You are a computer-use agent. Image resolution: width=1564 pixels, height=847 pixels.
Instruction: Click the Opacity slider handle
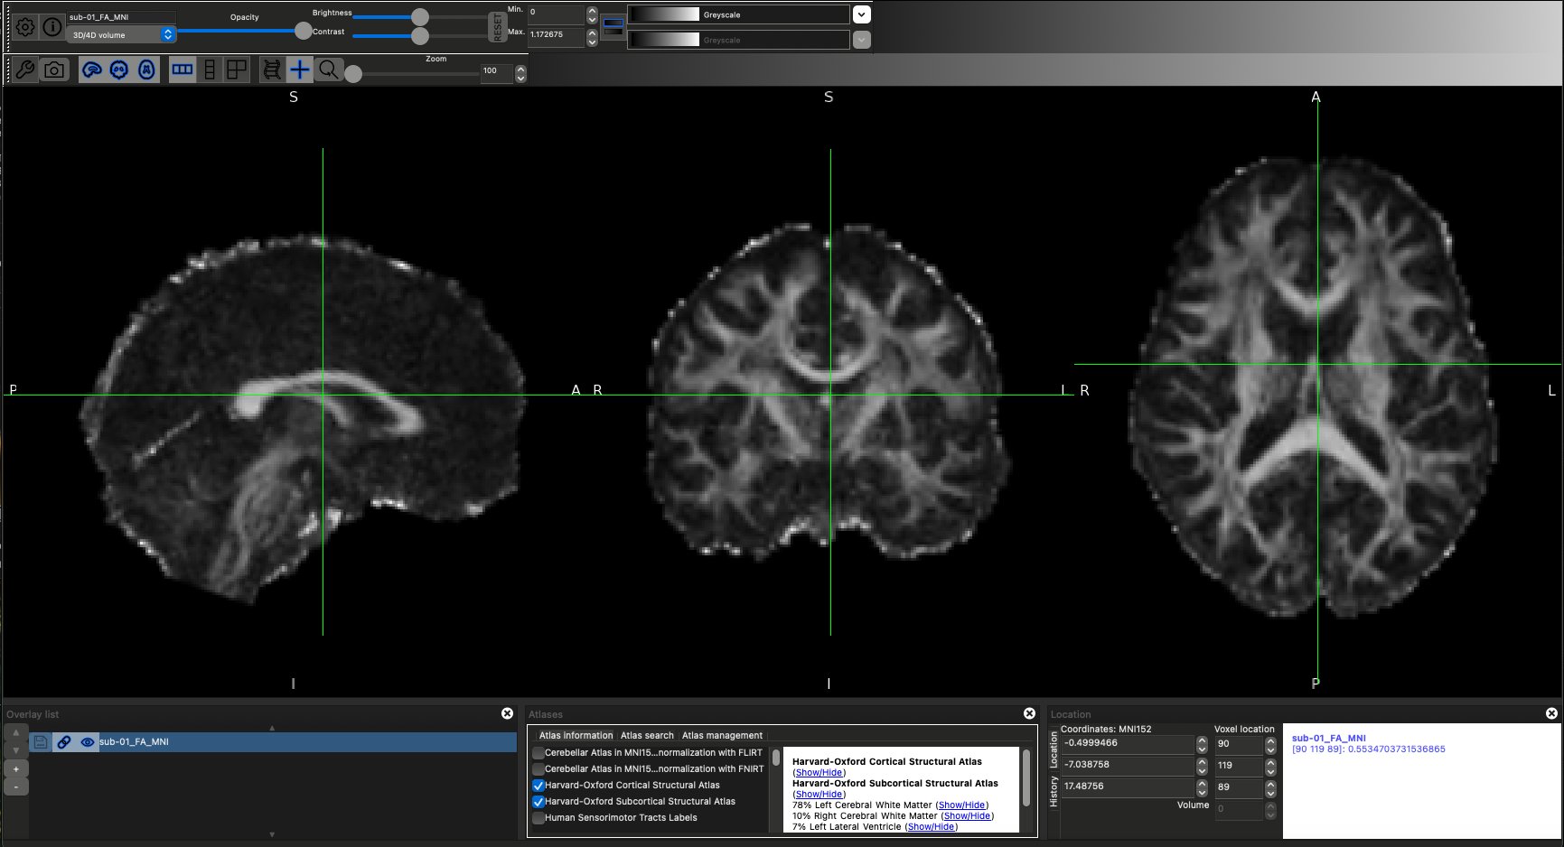pos(303,31)
